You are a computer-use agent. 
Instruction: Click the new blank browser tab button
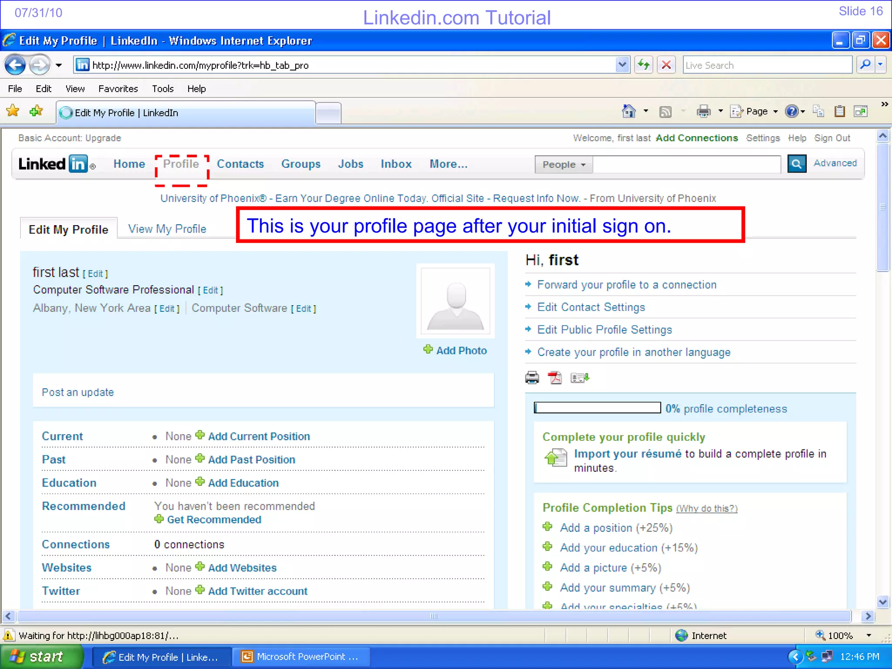click(328, 114)
